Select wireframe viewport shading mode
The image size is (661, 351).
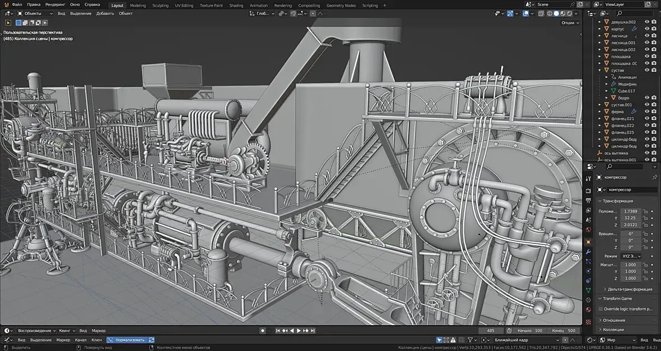(549, 13)
